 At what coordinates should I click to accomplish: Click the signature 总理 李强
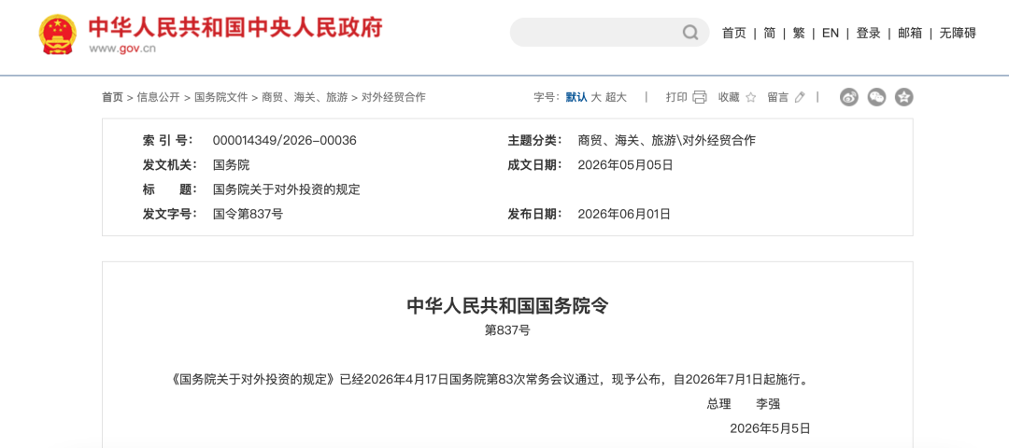click(744, 404)
